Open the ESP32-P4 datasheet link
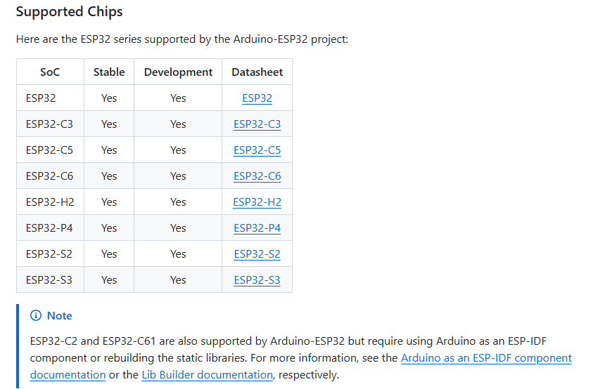The width and height of the screenshot is (598, 389). [x=257, y=228]
